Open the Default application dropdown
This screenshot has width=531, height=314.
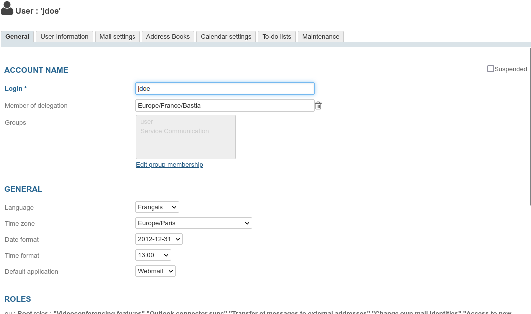click(x=155, y=271)
